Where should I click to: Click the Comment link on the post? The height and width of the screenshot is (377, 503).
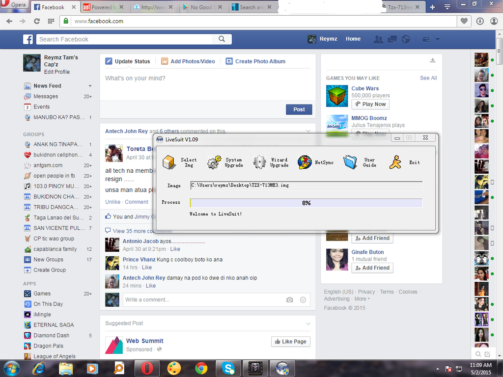[137, 202]
